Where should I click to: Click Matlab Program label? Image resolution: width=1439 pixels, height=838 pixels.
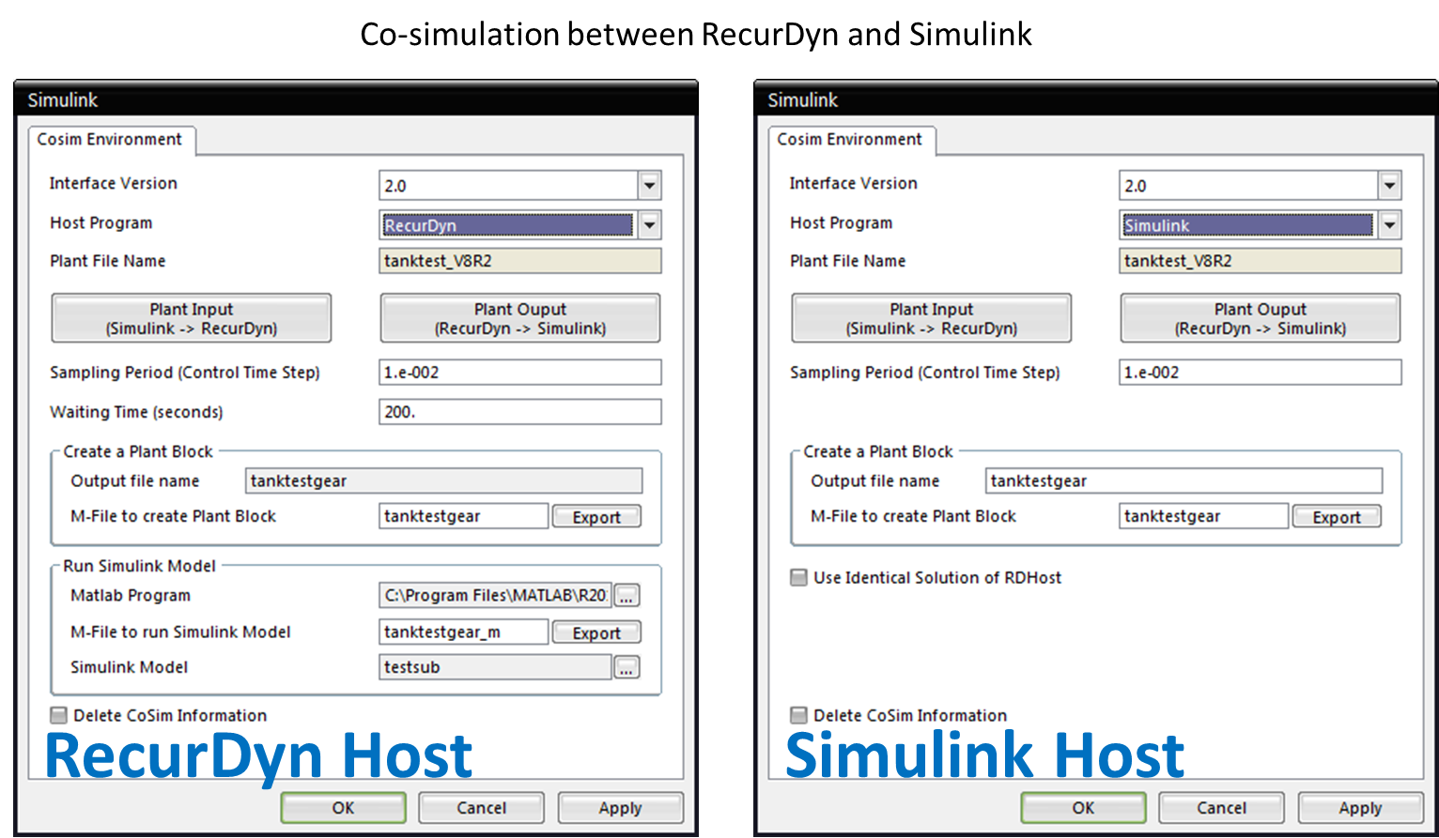point(131,595)
